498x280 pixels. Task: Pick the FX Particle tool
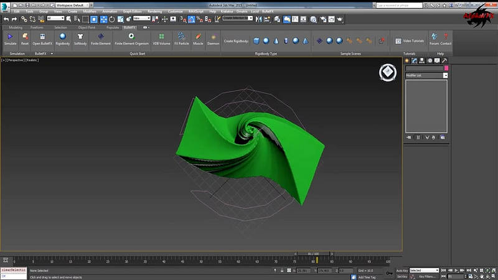pos(181,39)
